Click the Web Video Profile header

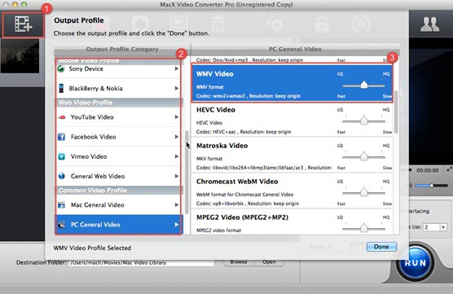pos(118,103)
